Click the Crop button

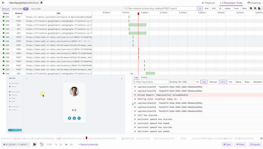[x=227, y=144]
